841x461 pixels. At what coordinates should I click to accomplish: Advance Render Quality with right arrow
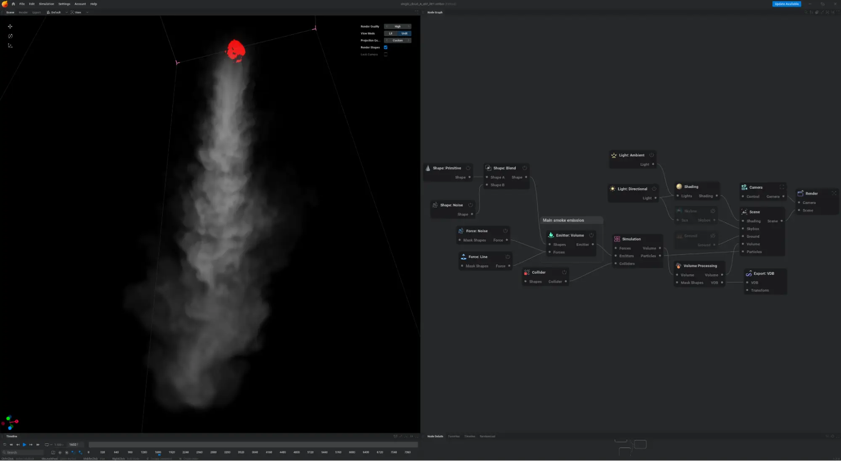pos(409,26)
